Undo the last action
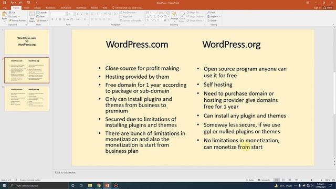The image size is (336, 189). pos(12,3)
